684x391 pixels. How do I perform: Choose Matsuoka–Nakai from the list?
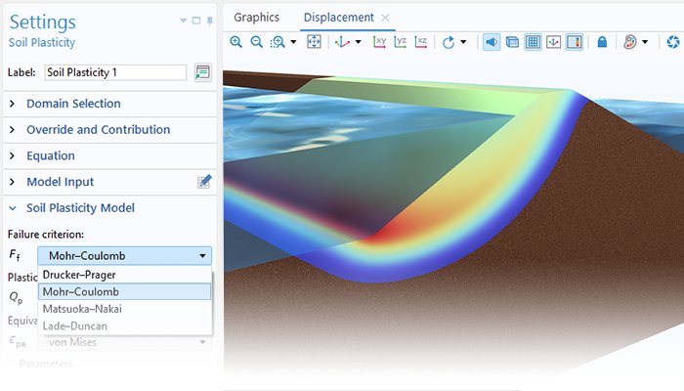coord(125,309)
